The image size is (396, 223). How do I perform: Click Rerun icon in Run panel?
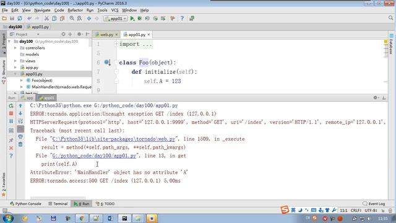click(x=11, y=106)
